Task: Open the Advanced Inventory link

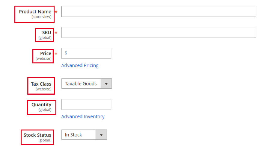Action: [83, 117]
